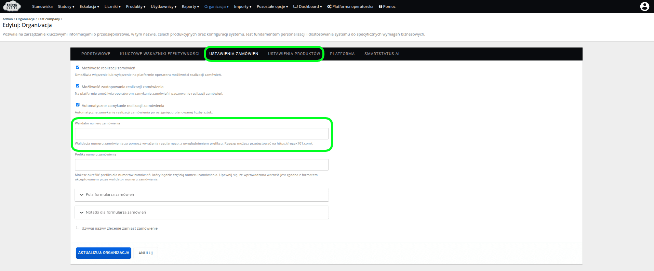Uncheck Możliwość zastopowania realizacji zamówienia
The height and width of the screenshot is (271, 654).
point(78,86)
